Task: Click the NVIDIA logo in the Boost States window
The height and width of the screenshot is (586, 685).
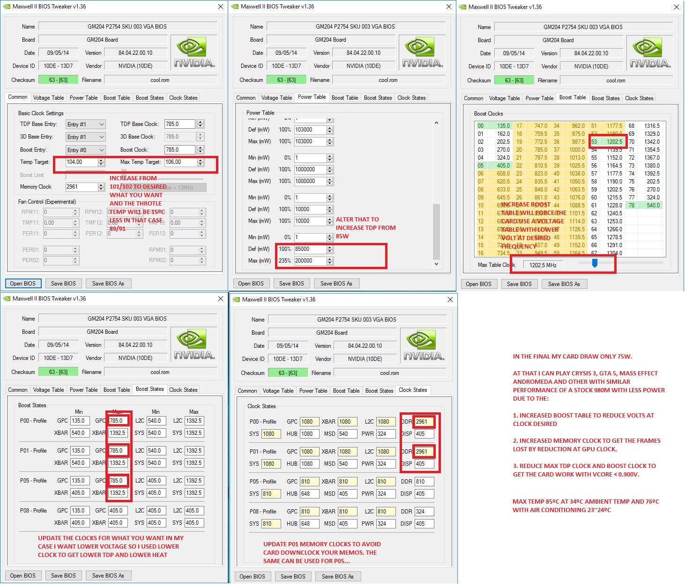Action: [194, 344]
